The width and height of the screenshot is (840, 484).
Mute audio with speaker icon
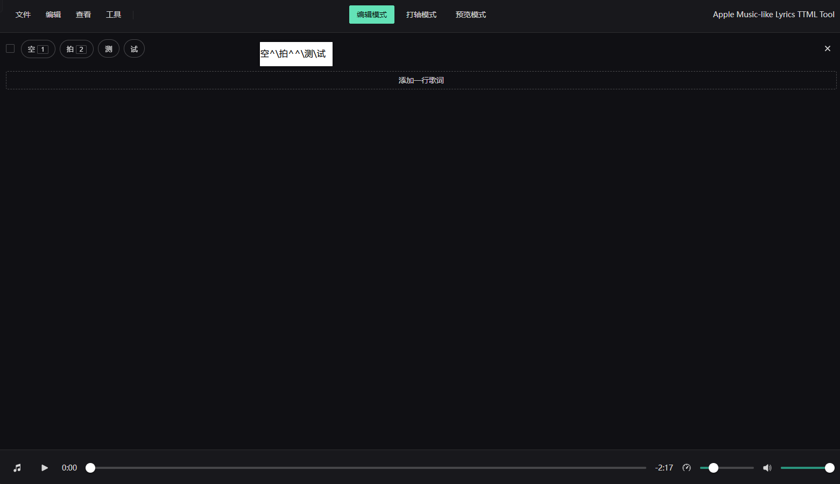767,468
